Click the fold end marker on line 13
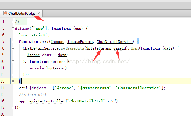 (13, 81)
